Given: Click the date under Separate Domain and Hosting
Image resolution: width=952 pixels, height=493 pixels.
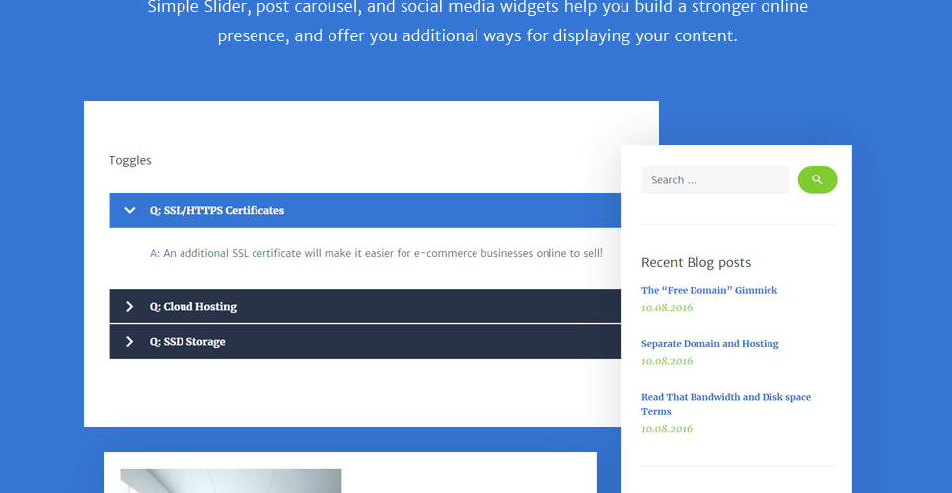Looking at the screenshot, I should coord(667,361).
